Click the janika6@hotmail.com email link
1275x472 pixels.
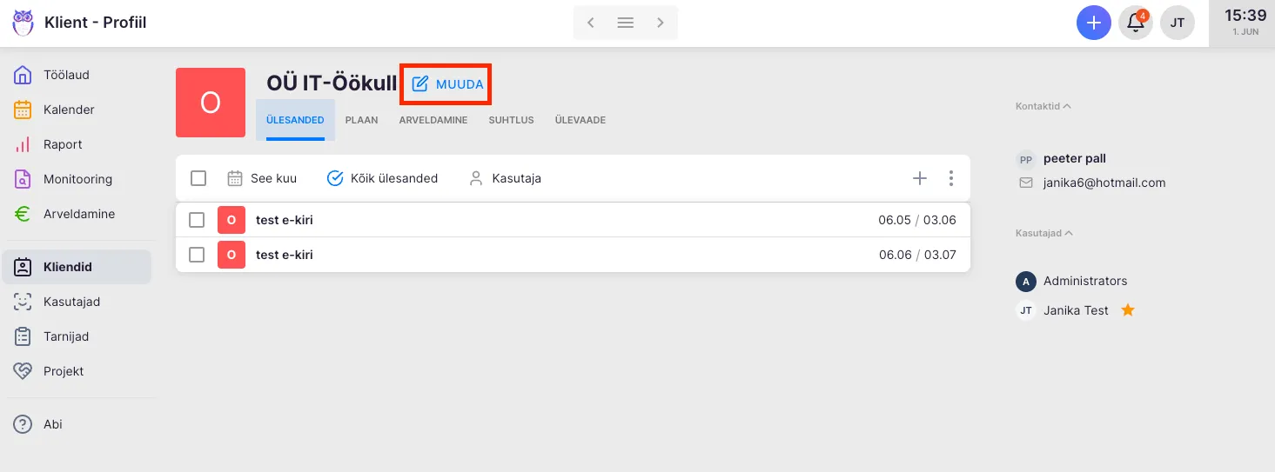click(x=1104, y=183)
